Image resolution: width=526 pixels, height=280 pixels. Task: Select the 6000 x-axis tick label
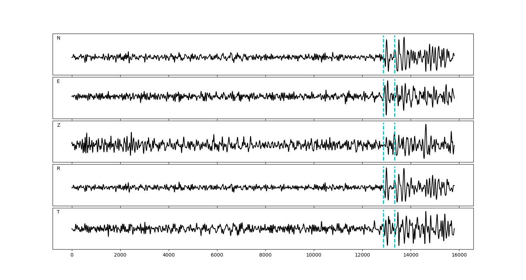(x=217, y=255)
